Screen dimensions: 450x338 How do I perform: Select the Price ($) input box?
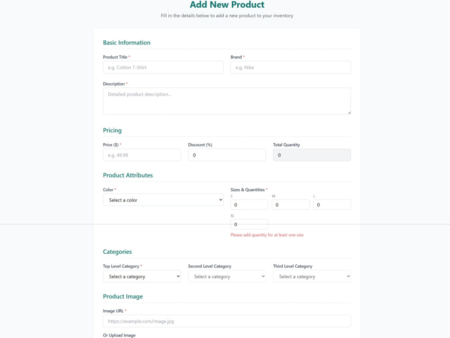point(142,155)
